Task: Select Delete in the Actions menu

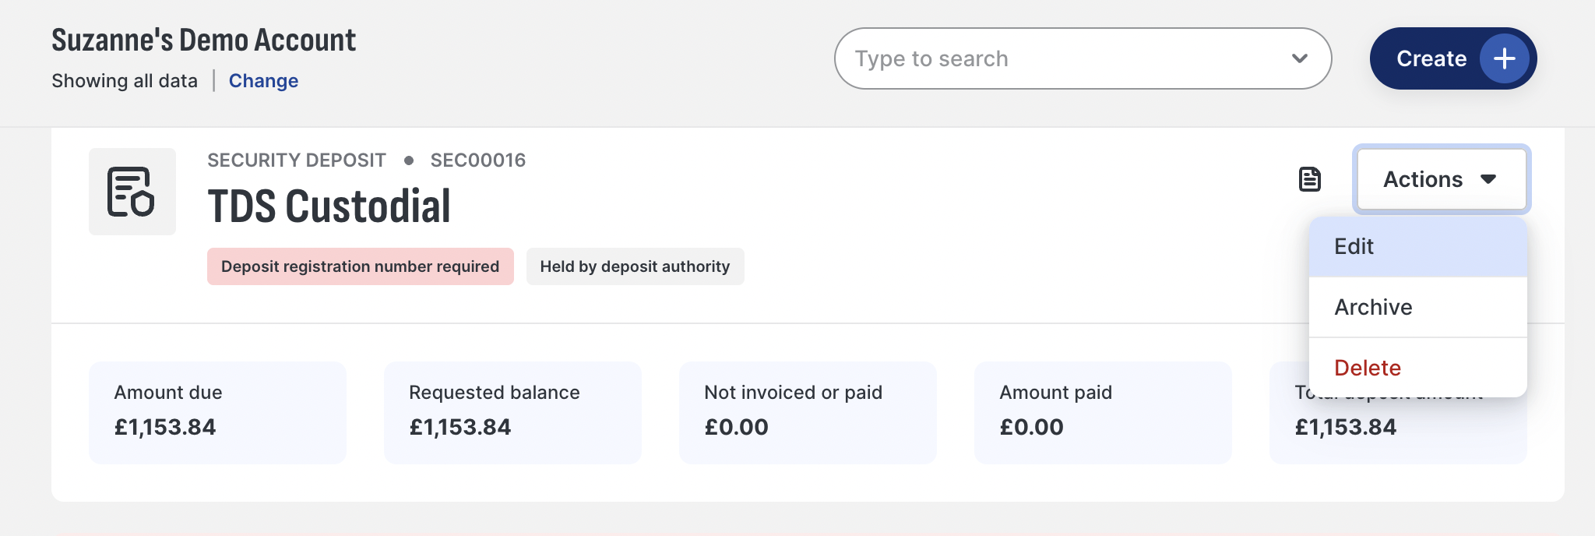Action: pyautogui.click(x=1417, y=368)
